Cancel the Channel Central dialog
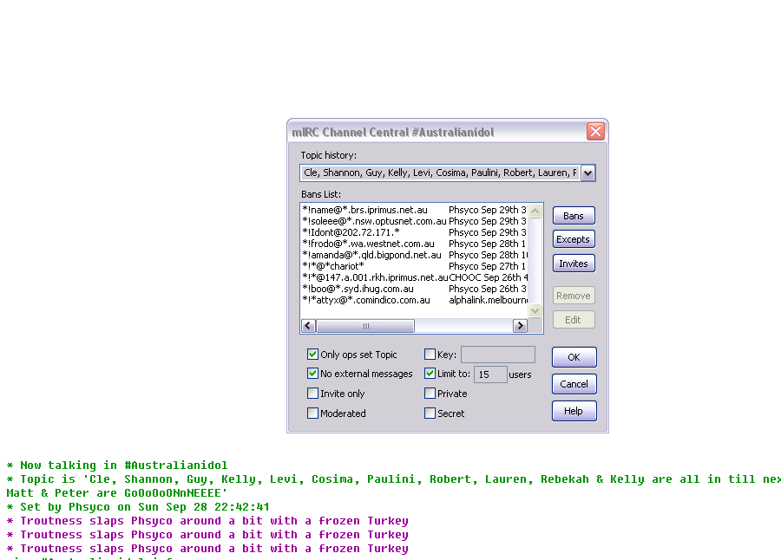 574,384
